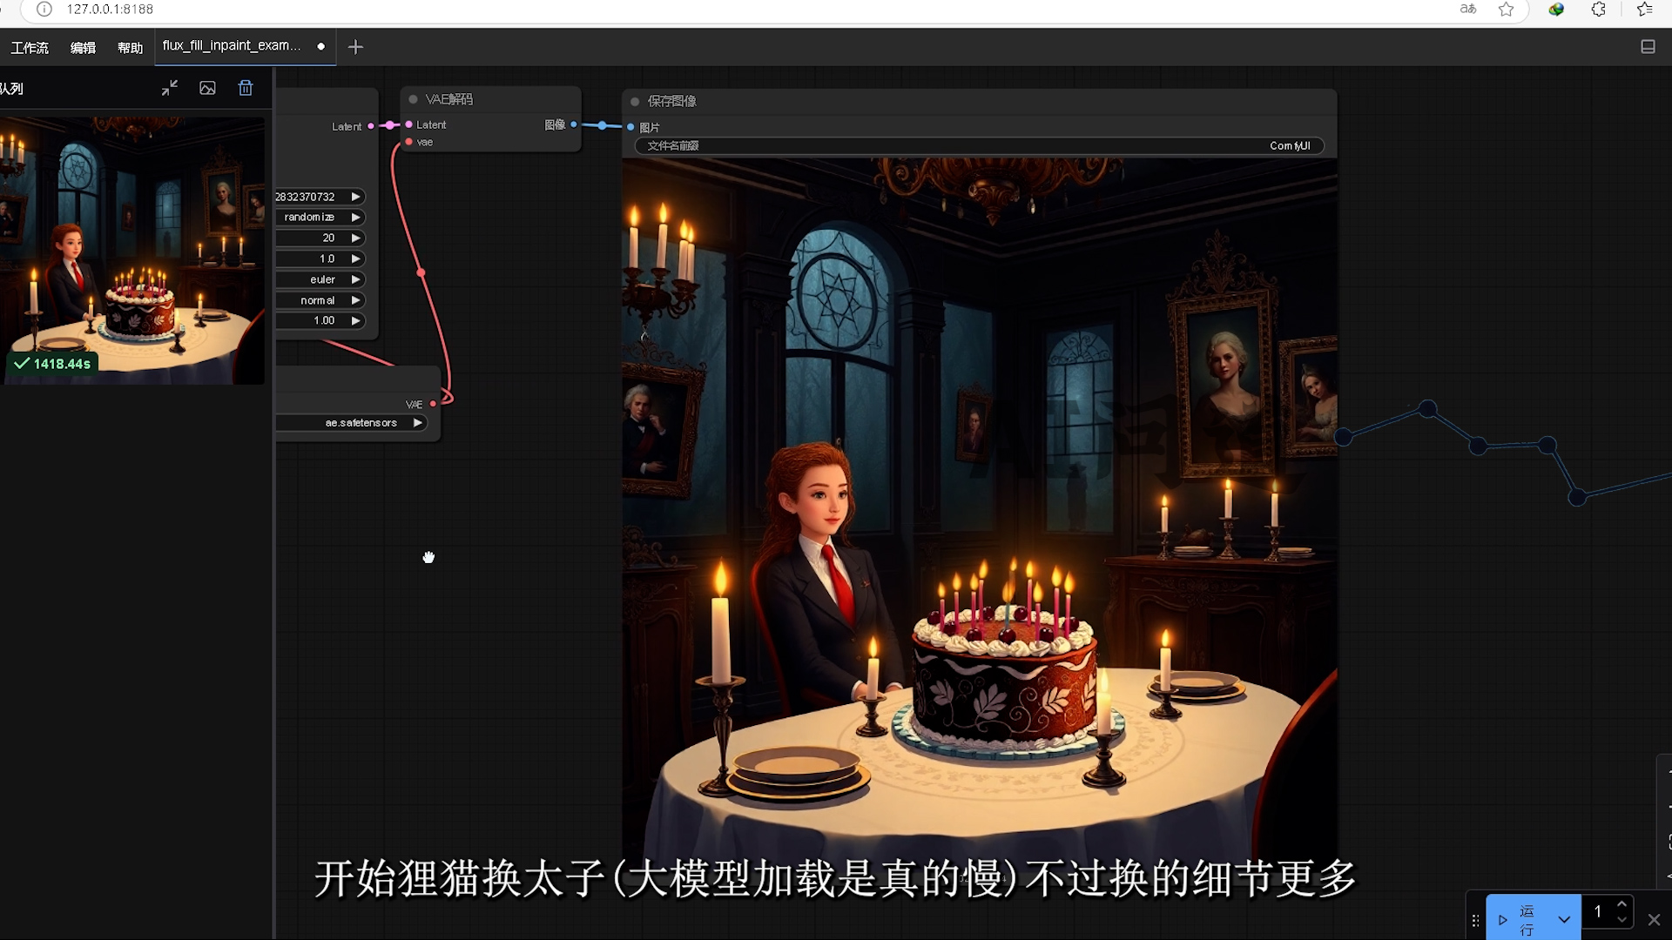1672x940 pixels.
Task: Click the unsaved dot on workflow tab
Action: [321, 47]
